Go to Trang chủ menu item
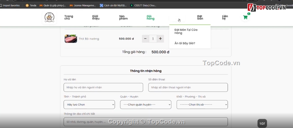Screen dimensions: 293x128 (69, 17)
